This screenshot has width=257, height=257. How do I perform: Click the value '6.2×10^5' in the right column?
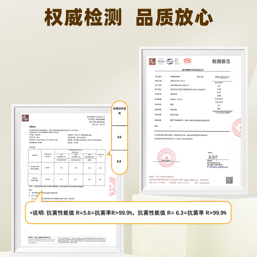click(x=219, y=83)
